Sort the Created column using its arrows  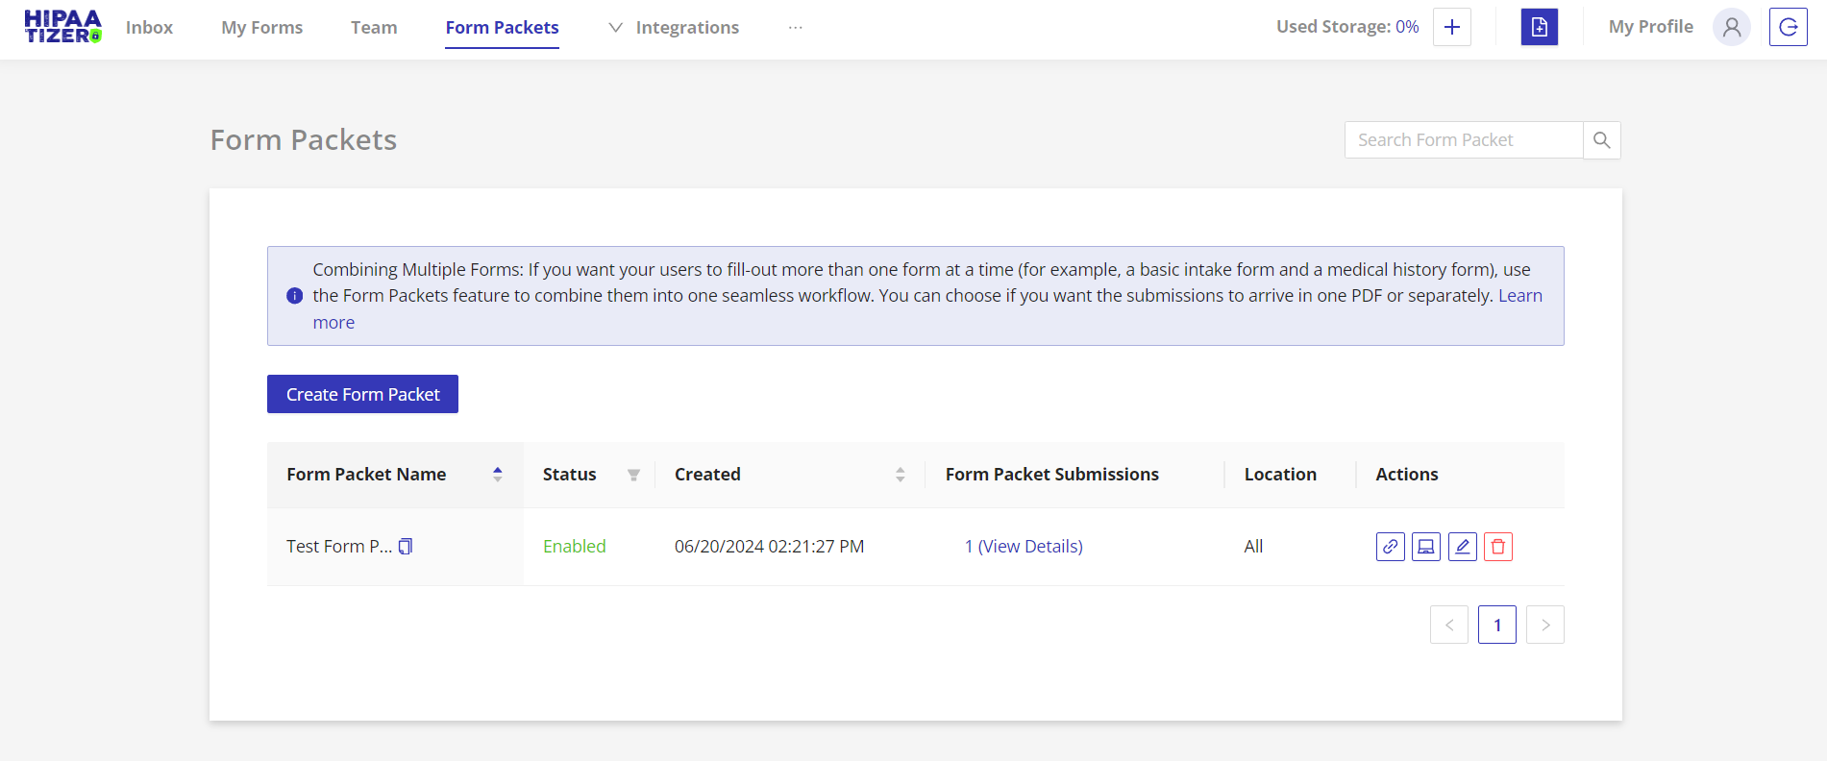pyautogui.click(x=900, y=475)
